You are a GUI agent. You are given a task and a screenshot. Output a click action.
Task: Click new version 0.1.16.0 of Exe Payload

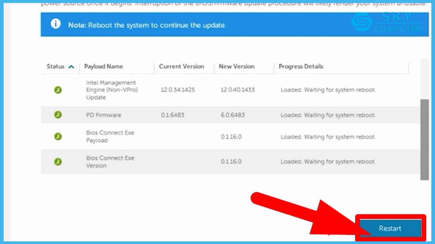[x=231, y=137]
